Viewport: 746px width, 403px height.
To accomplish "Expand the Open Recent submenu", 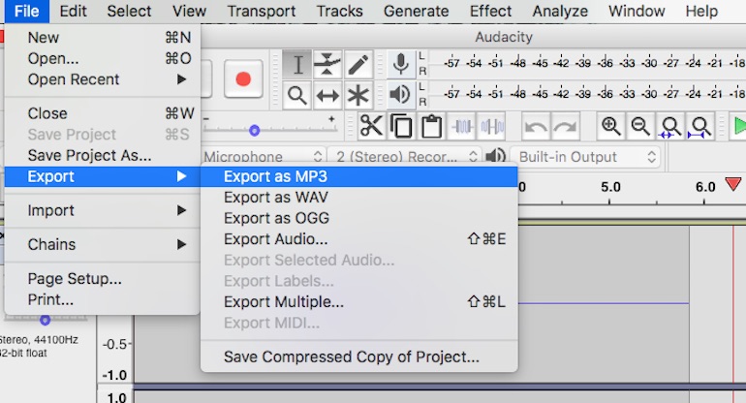I will coord(103,79).
